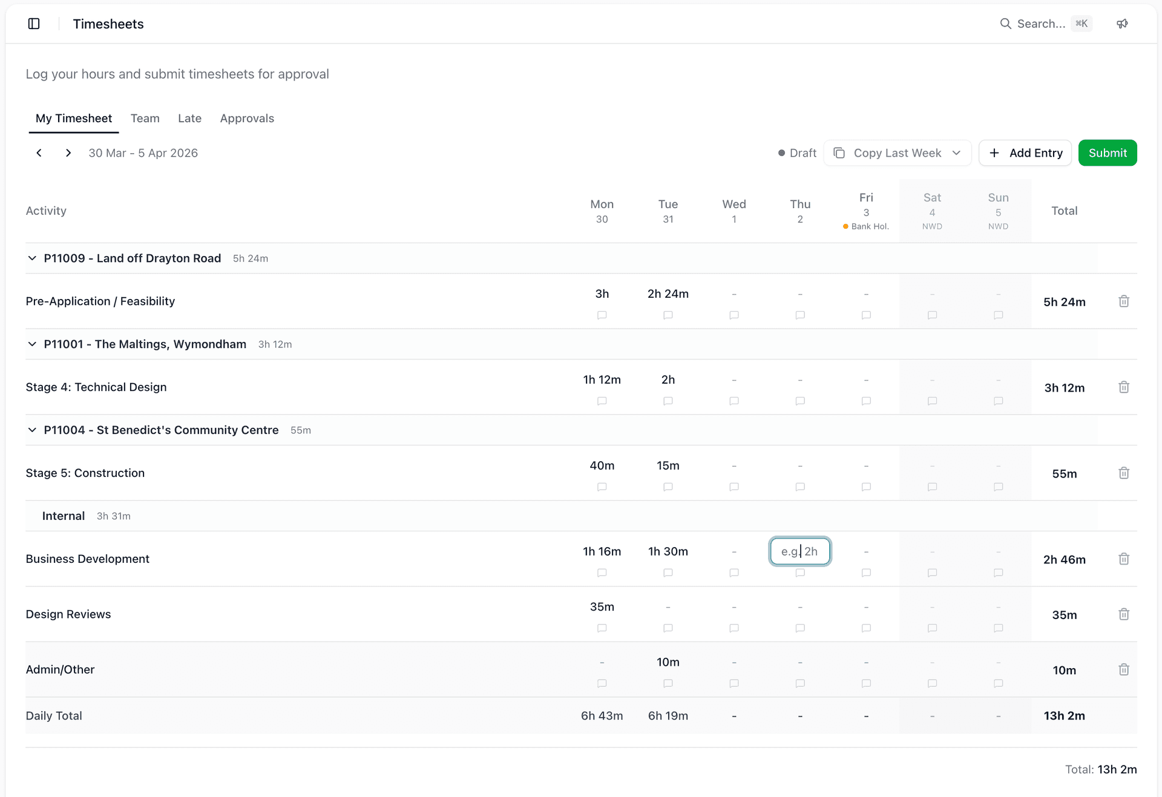This screenshot has width=1162, height=797.
Task: Open comment icon under Tuesday Business Development
Action: [668, 573]
